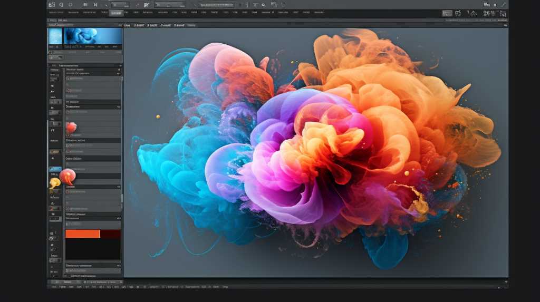
Task: Select the small light-blue thumbnail in left panel
Action: point(55,36)
